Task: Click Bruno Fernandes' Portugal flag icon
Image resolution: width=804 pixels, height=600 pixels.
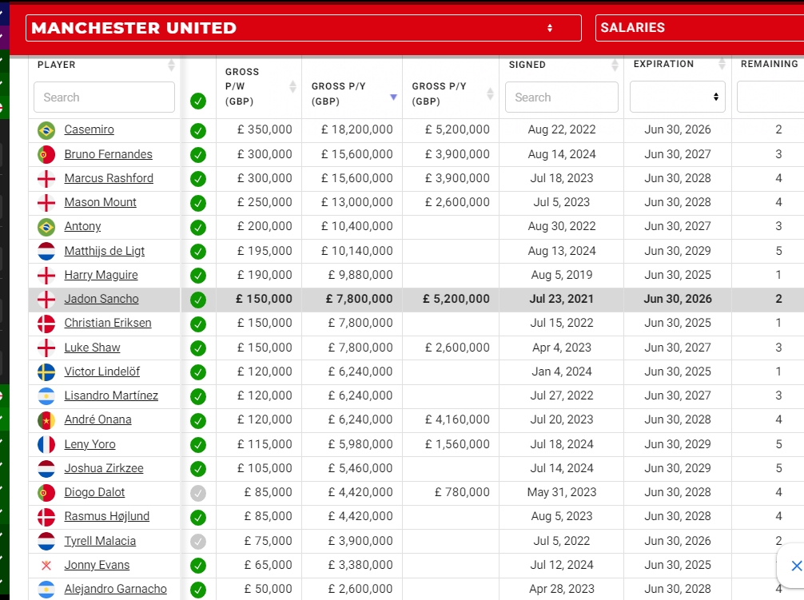Action: 46,154
